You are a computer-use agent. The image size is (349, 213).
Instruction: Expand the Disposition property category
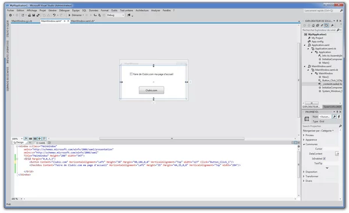click(x=304, y=172)
